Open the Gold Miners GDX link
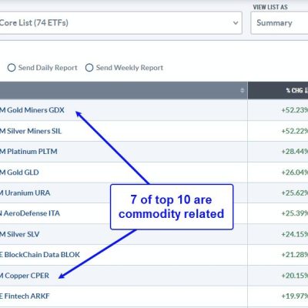Viewport: 308px width, 308px height. click(32, 110)
